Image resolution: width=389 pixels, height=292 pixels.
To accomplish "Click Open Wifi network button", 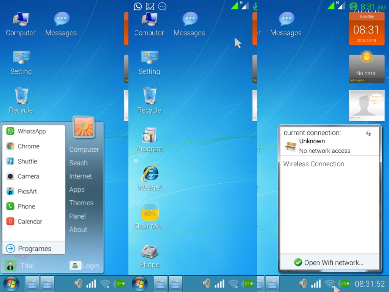I will coord(329,262).
